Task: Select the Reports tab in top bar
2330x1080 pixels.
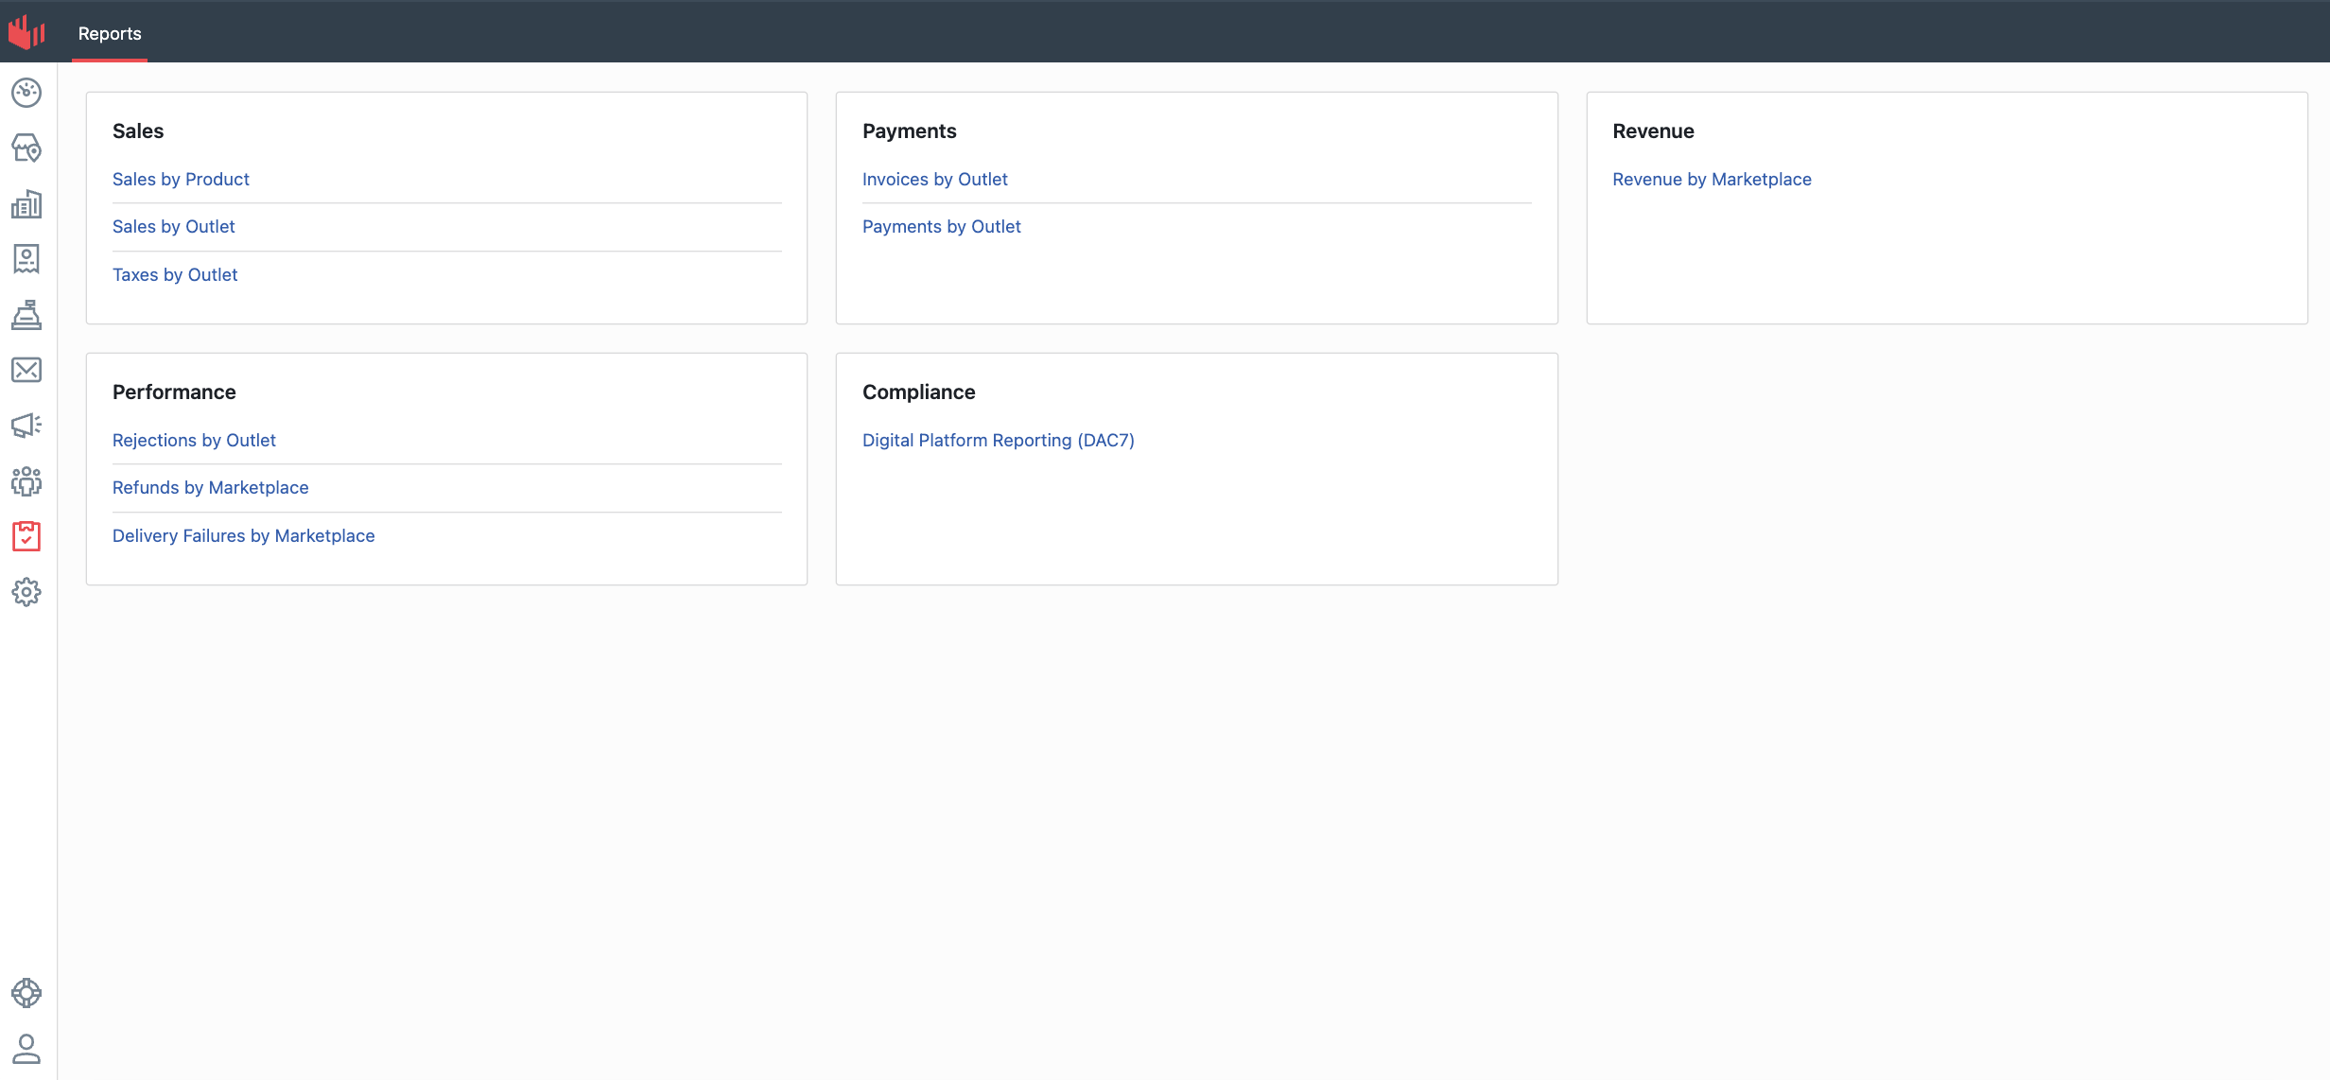Action: (x=110, y=34)
